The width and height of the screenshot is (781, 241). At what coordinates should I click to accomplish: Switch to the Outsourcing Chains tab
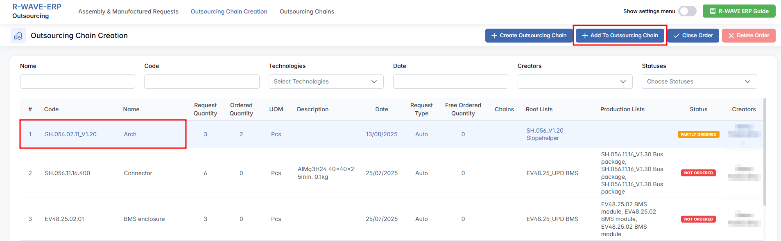click(x=307, y=12)
